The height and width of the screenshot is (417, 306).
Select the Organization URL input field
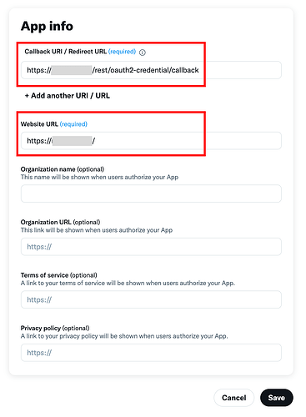pos(151,247)
